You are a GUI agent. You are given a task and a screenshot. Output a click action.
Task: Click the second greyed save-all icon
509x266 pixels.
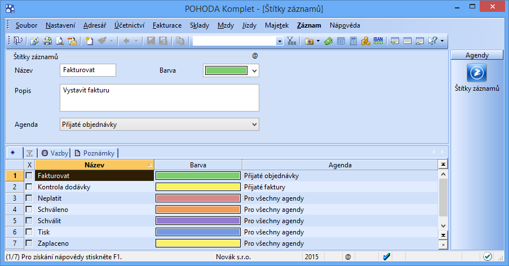[x=163, y=41]
